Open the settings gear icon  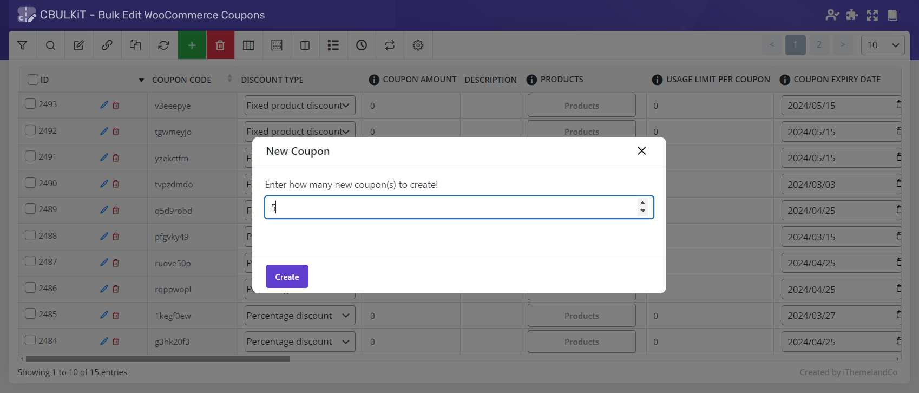418,45
